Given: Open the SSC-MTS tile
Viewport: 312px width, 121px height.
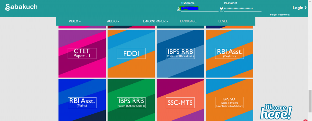Looking at the screenshot, I should point(180,100).
